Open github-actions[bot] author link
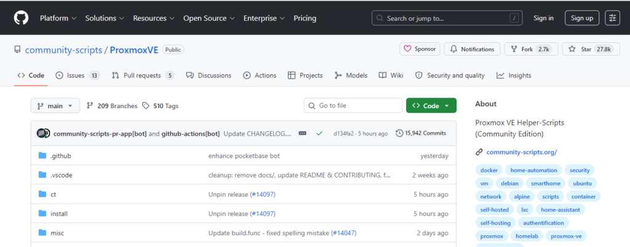Viewport: 630px width, 247px height. (191, 133)
